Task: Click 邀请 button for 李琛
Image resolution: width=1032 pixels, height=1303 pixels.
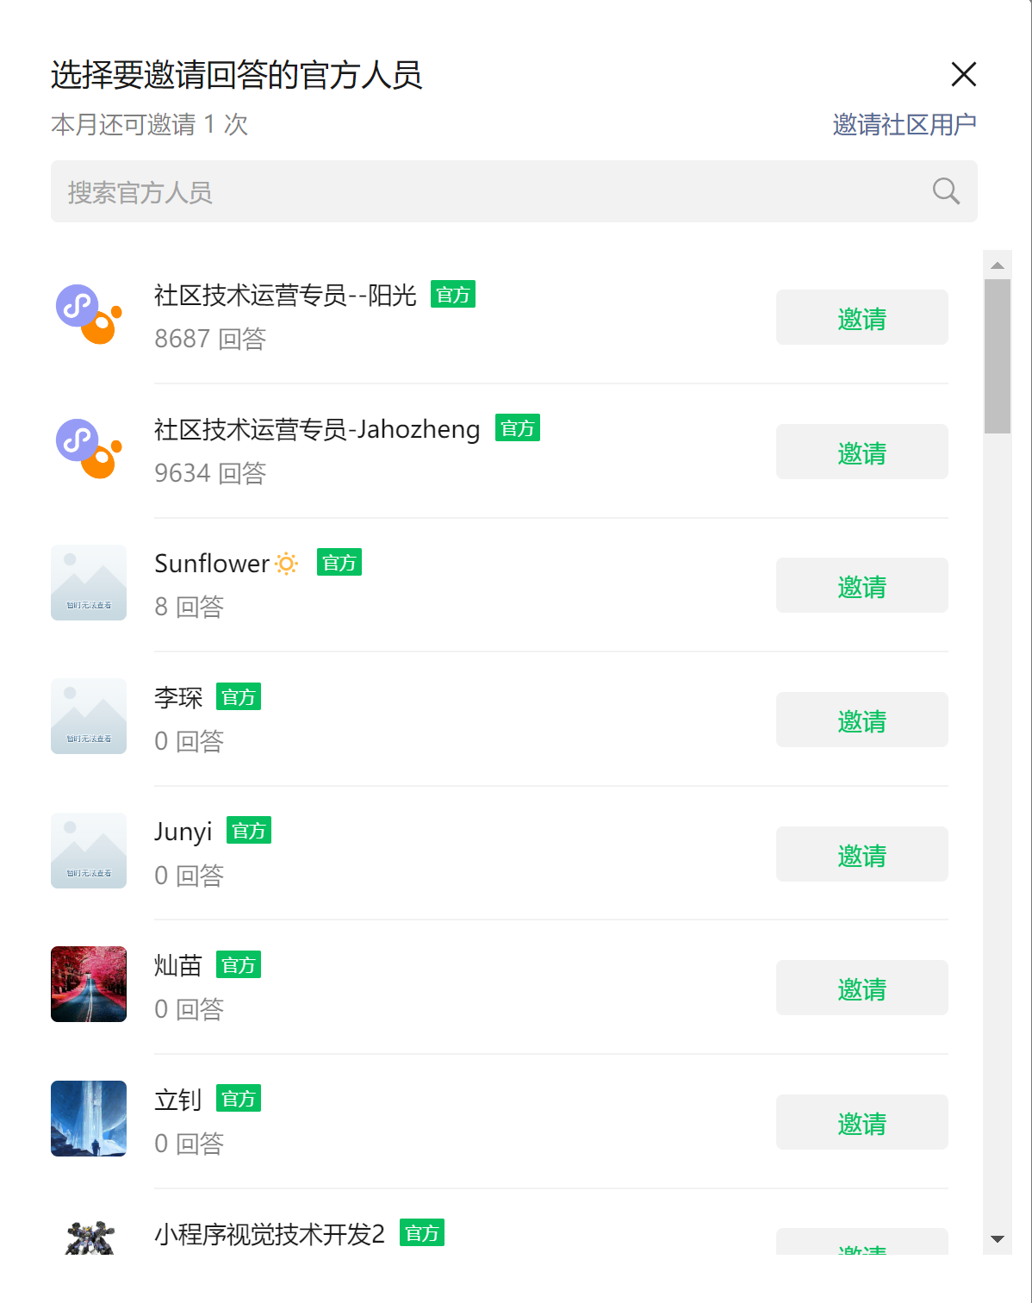Action: click(x=861, y=720)
